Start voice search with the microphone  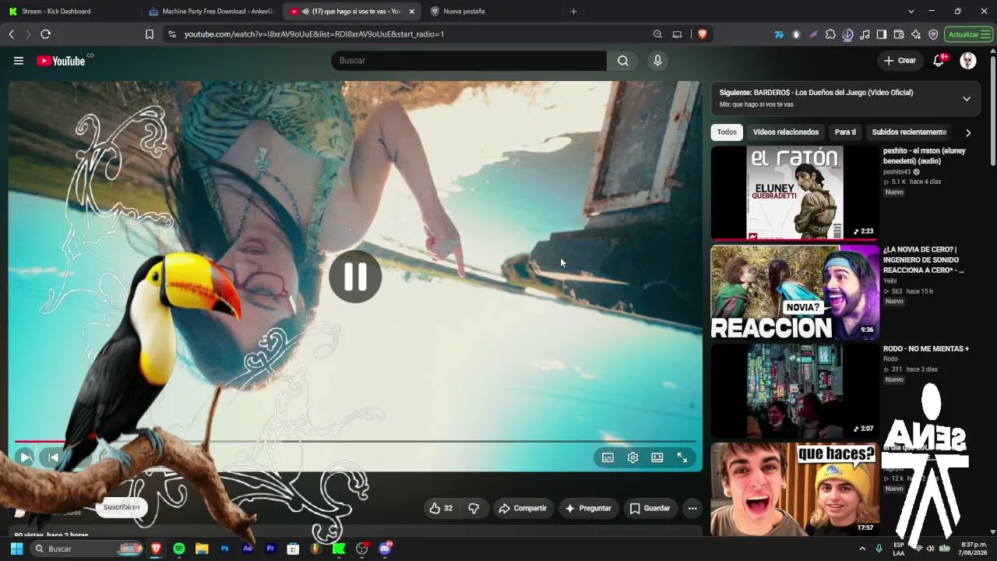pos(657,61)
